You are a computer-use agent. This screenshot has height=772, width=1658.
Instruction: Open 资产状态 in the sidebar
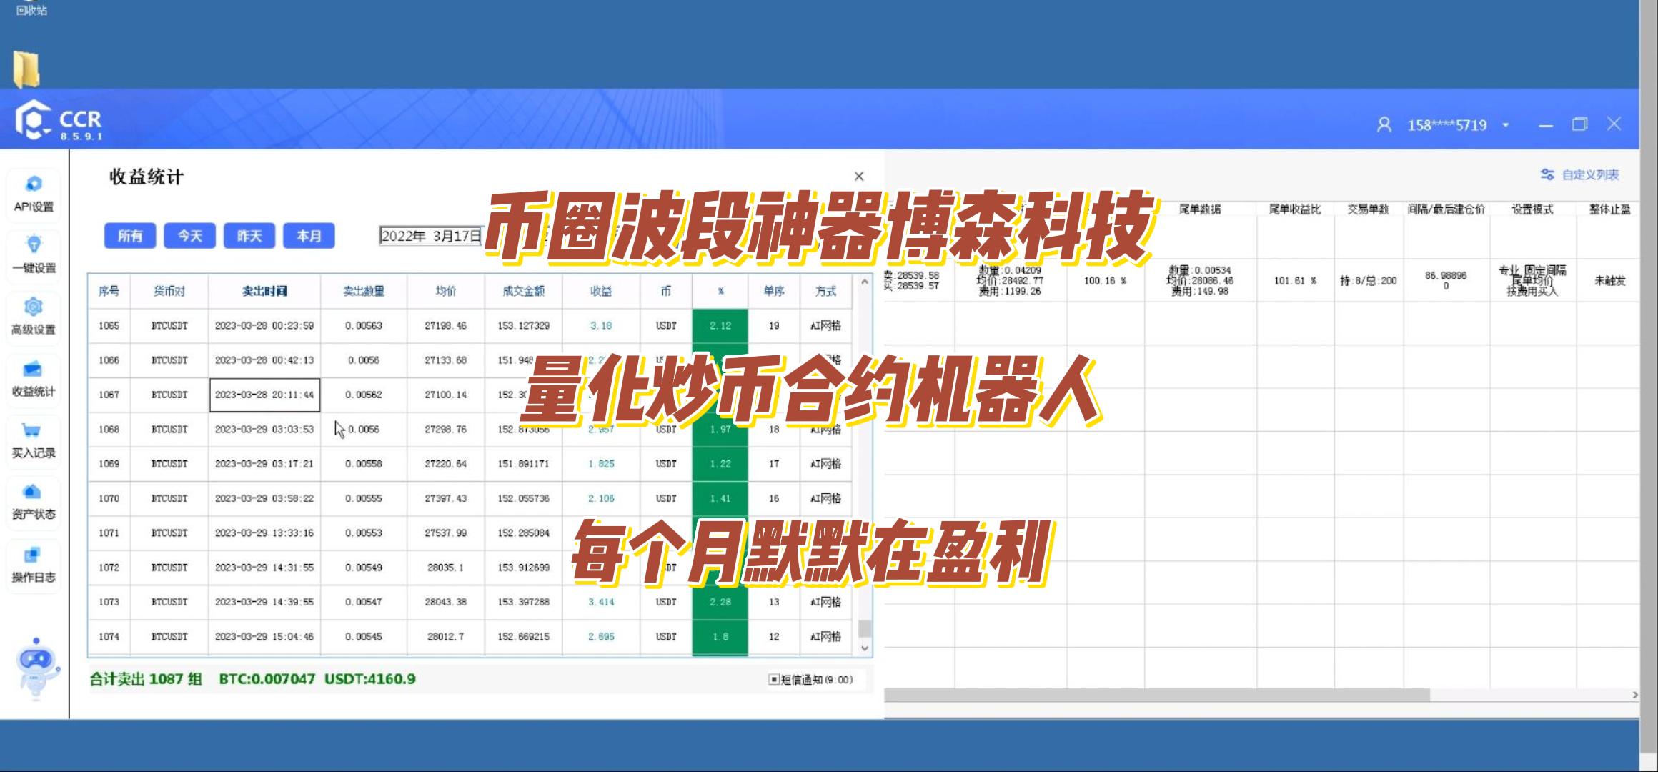tap(34, 502)
